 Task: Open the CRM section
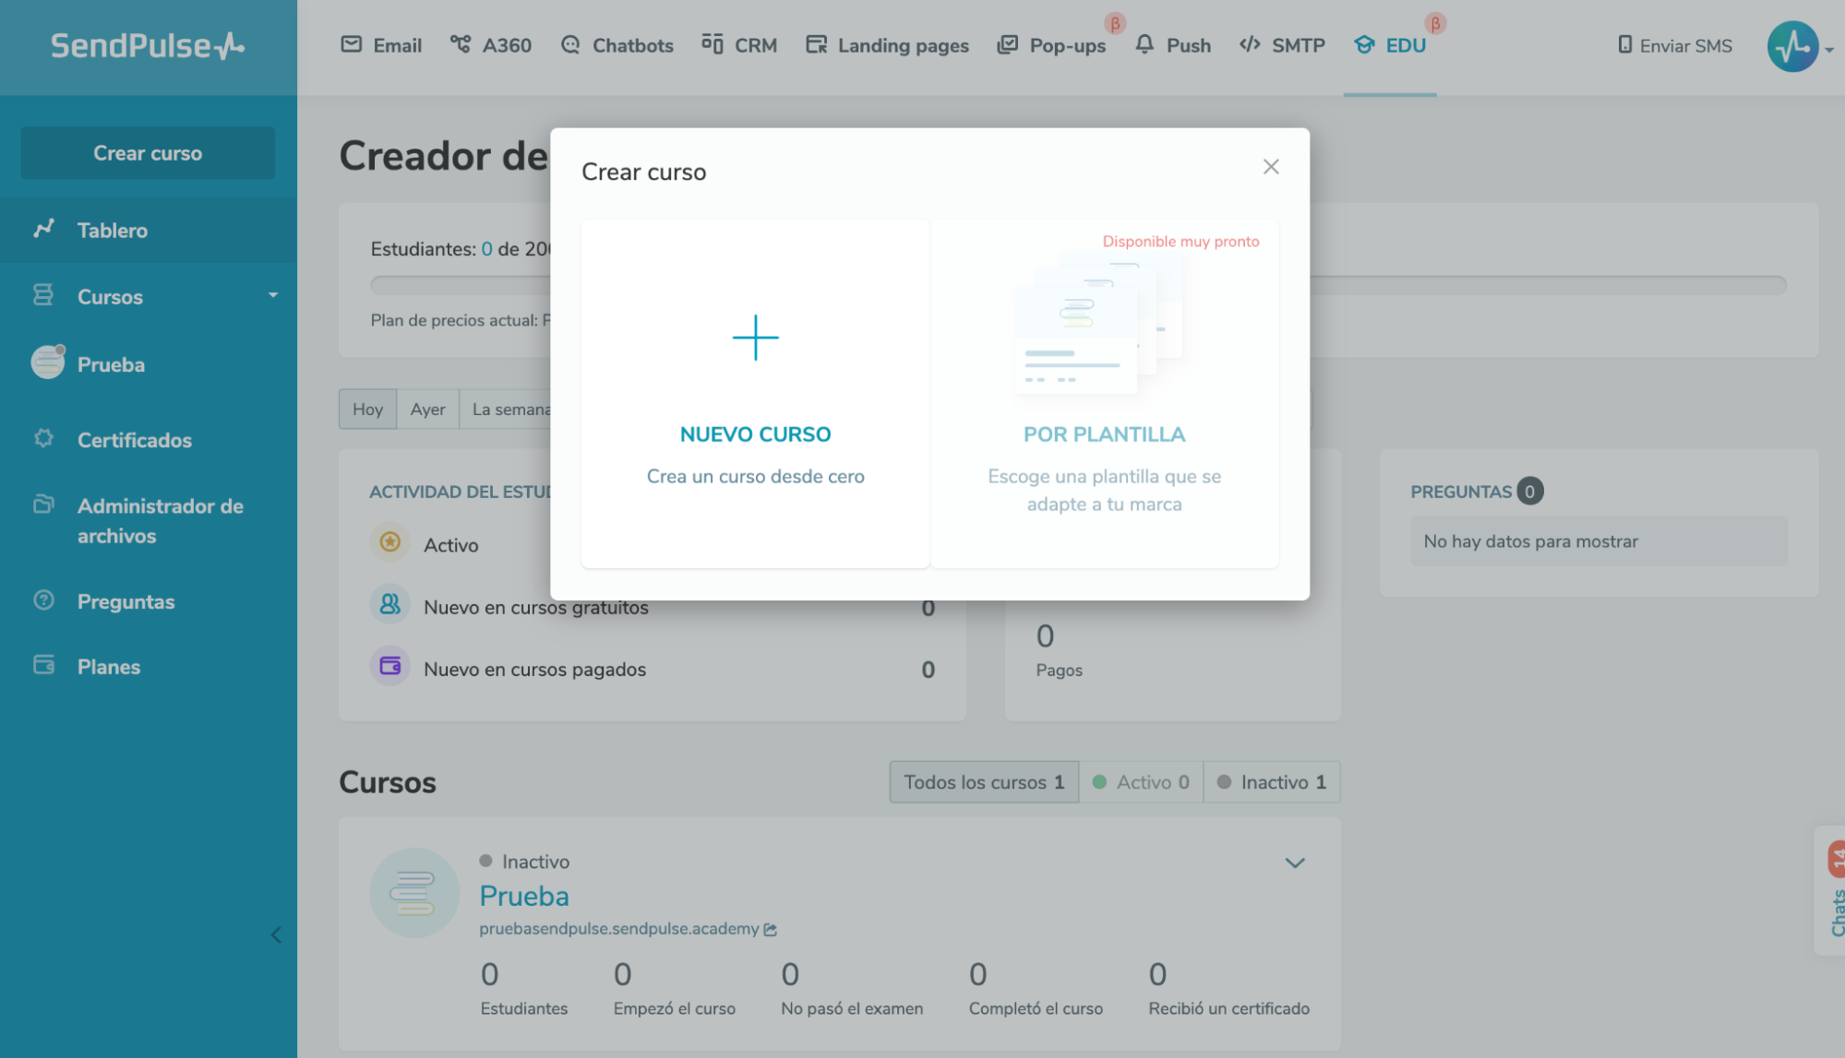pyautogui.click(x=739, y=45)
